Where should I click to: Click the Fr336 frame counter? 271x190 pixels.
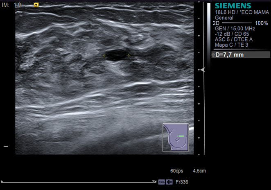point(182,182)
